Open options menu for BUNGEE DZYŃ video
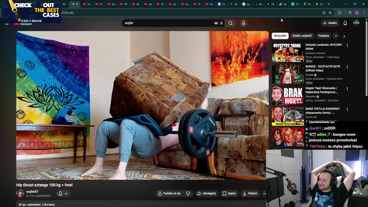This screenshot has width=368, height=207. coord(347,67)
